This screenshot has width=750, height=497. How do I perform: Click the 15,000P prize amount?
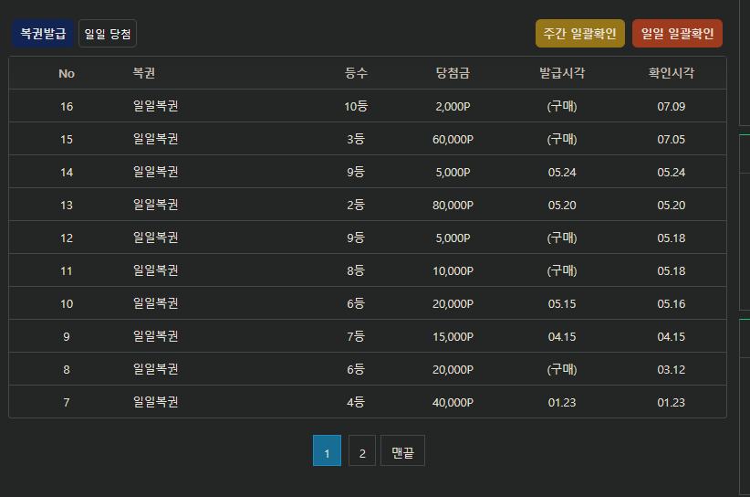[x=453, y=336]
